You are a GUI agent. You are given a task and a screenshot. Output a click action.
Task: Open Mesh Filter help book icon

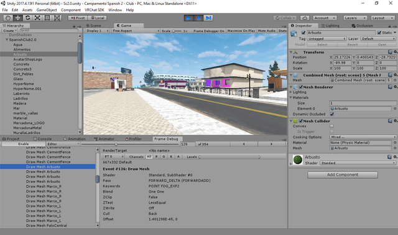tap(390, 75)
